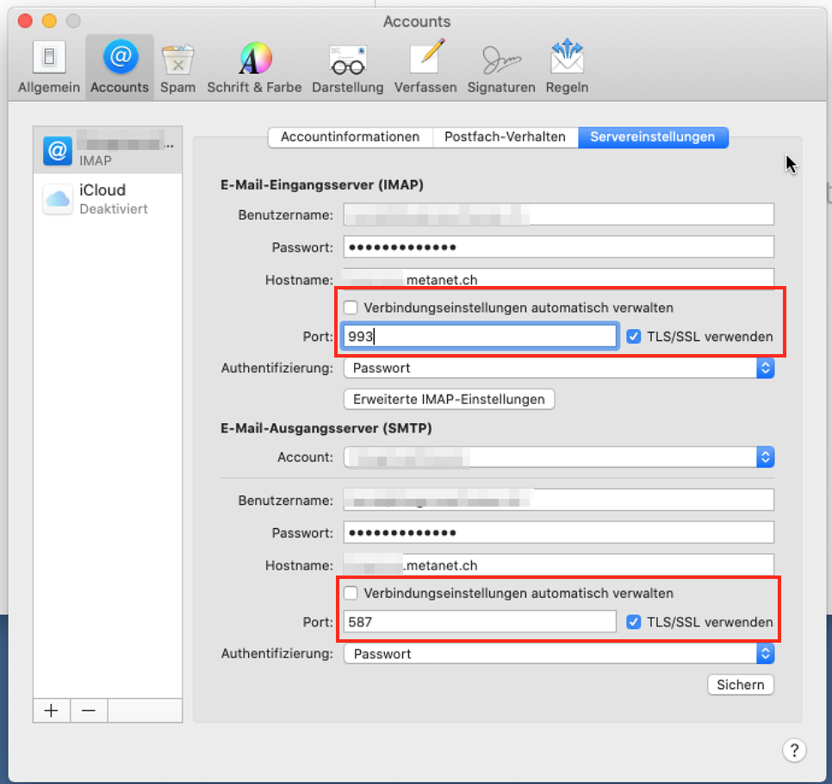Enable automatic connection settings for SMTP

tap(351, 594)
